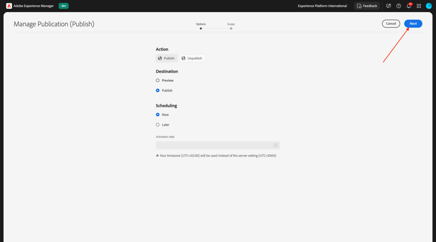This screenshot has width=436, height=242.
Task: Click the Activation date label
Action: coord(165,137)
